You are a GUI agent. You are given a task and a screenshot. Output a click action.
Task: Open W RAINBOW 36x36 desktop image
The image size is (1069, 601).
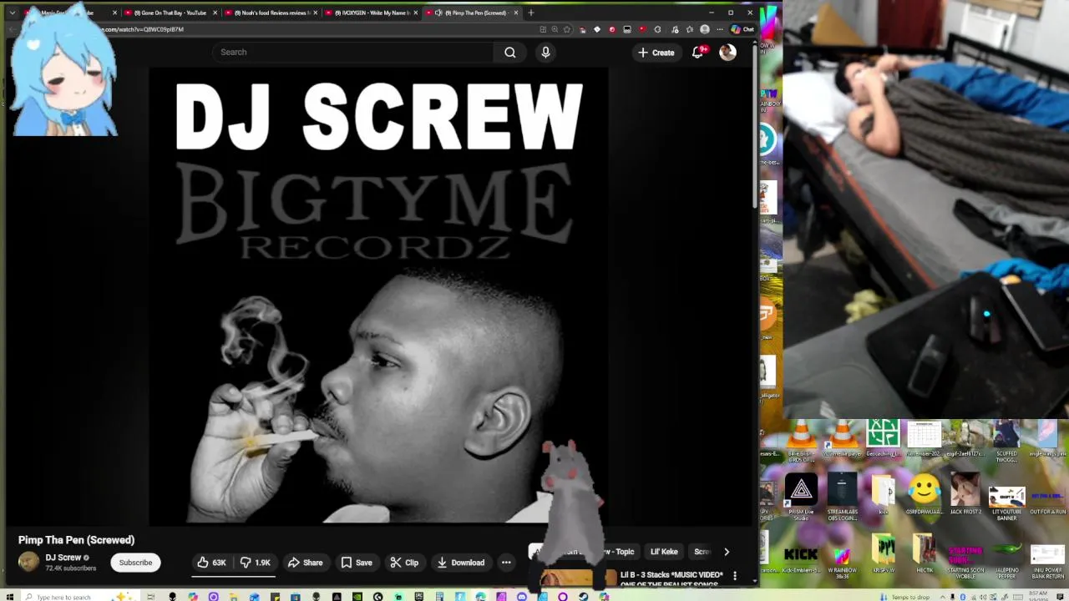(x=842, y=563)
